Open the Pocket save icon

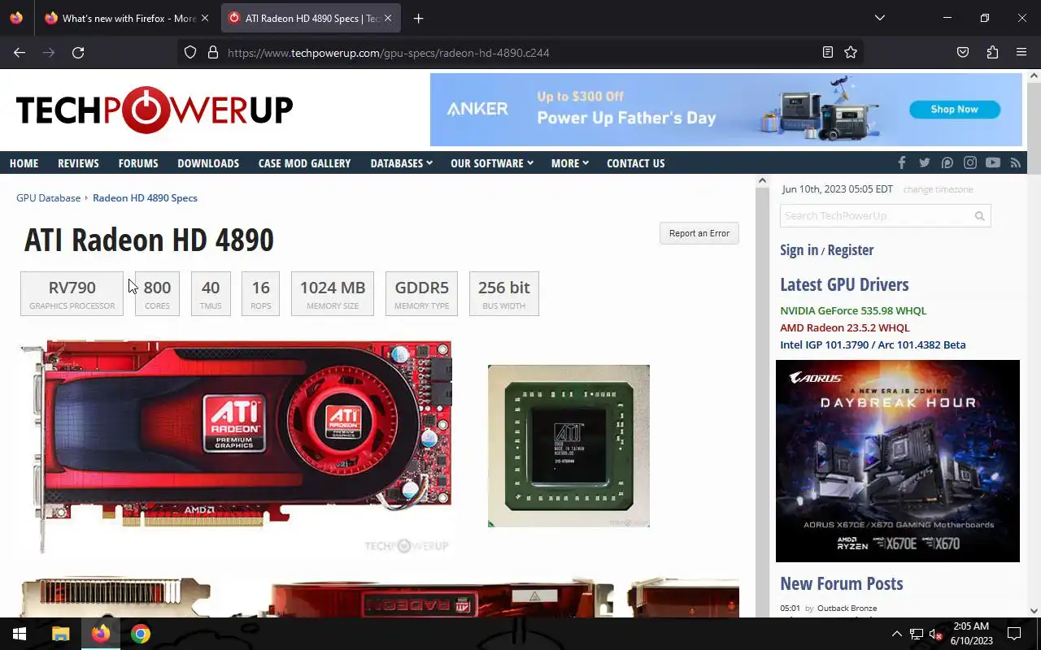(963, 52)
